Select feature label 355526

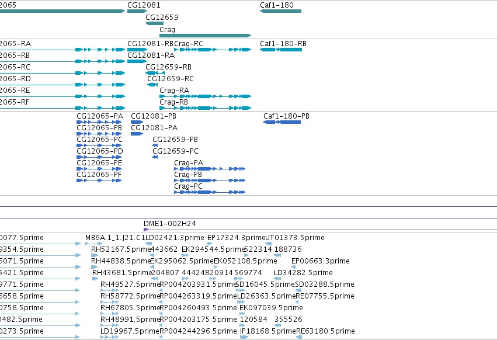(289, 320)
